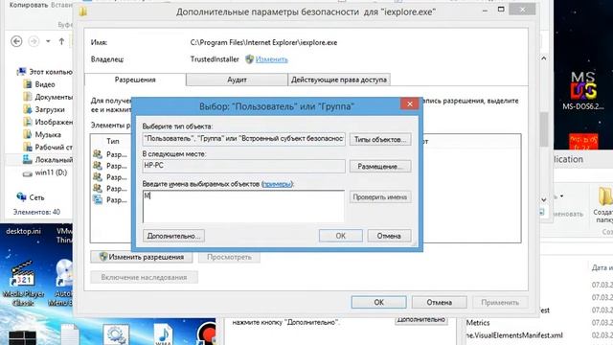Click the WMA file icon on desktop
The width and height of the screenshot is (613, 345).
click(163, 333)
